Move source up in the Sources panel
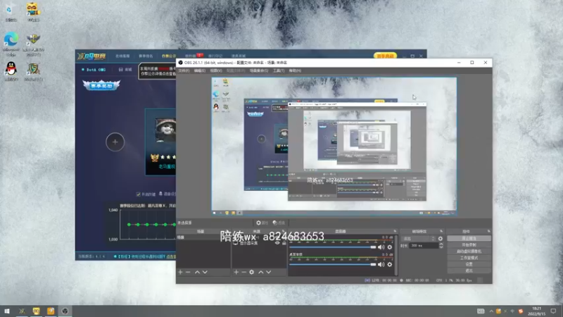This screenshot has height=317, width=563. click(261, 272)
